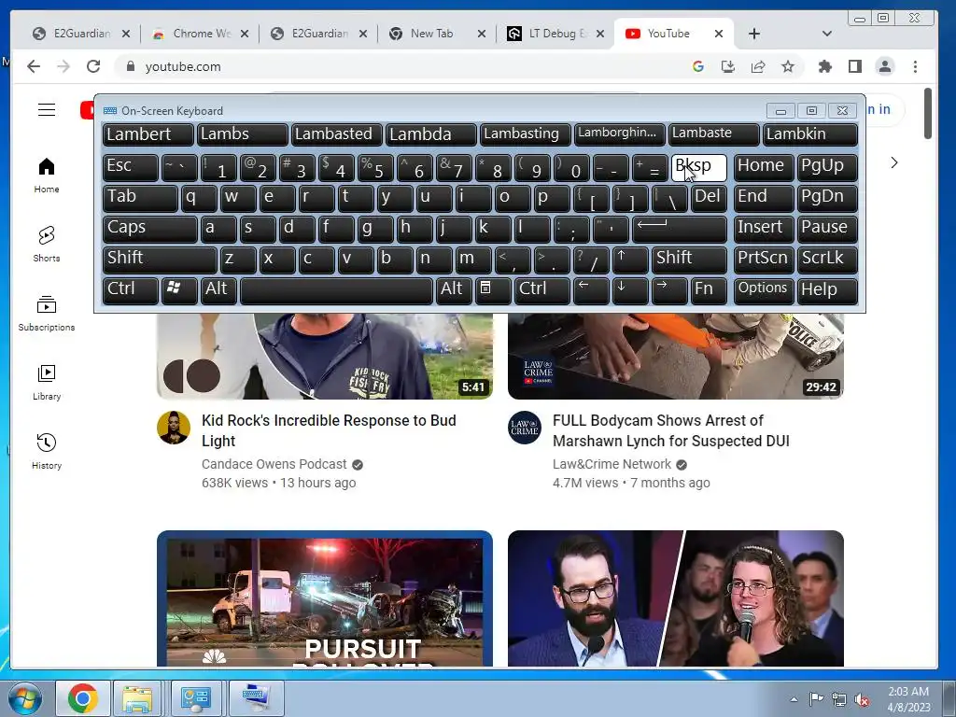Screen dimensions: 956x717
Task: Open Law&Crime Network channel link
Action: pos(612,464)
